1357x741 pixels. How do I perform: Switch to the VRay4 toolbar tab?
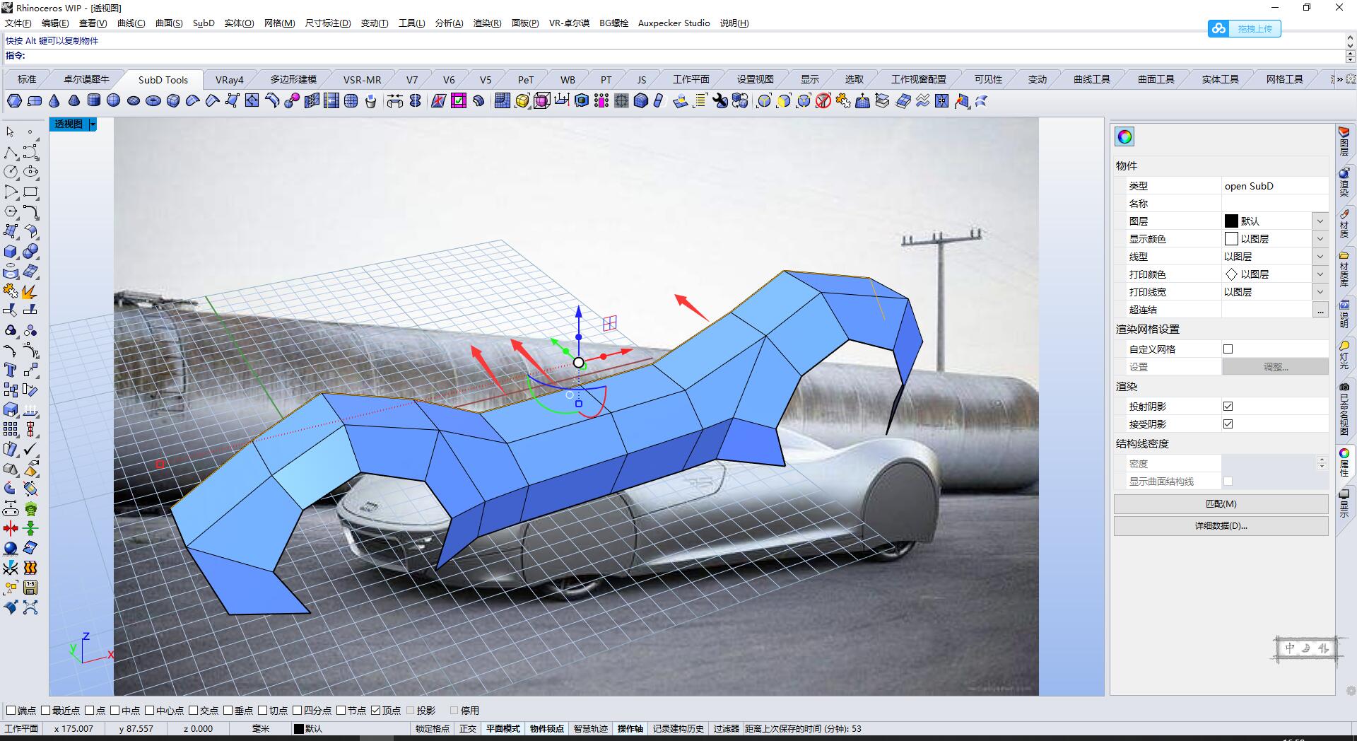(x=230, y=80)
